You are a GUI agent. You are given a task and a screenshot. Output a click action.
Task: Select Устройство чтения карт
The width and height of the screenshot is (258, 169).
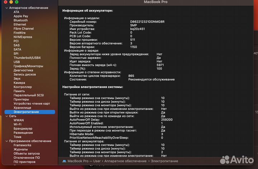[32, 104]
